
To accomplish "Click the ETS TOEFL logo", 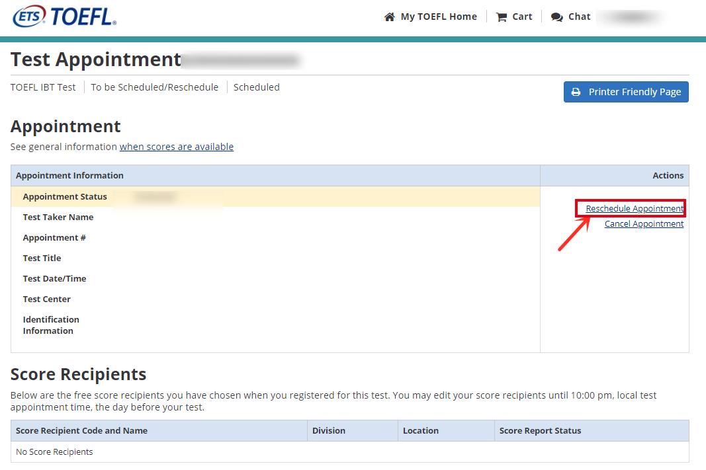I will [64, 17].
